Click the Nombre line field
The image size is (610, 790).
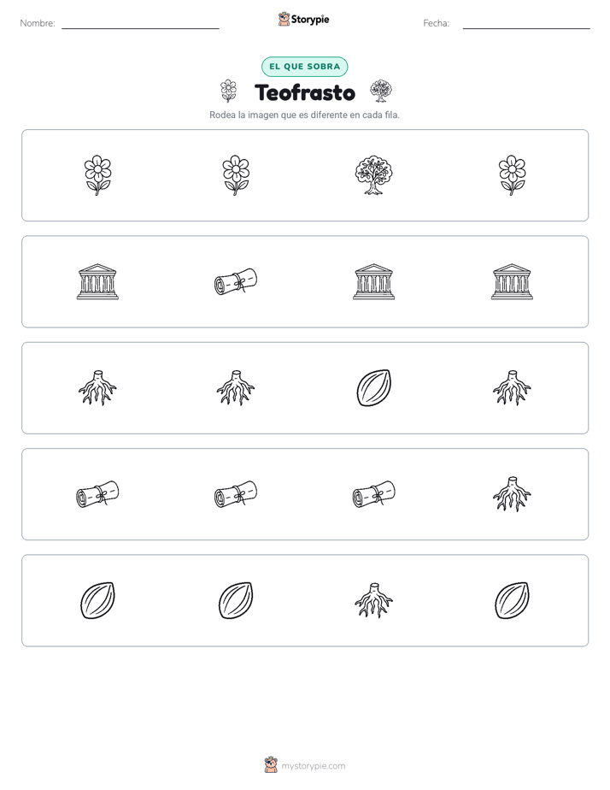coord(140,23)
